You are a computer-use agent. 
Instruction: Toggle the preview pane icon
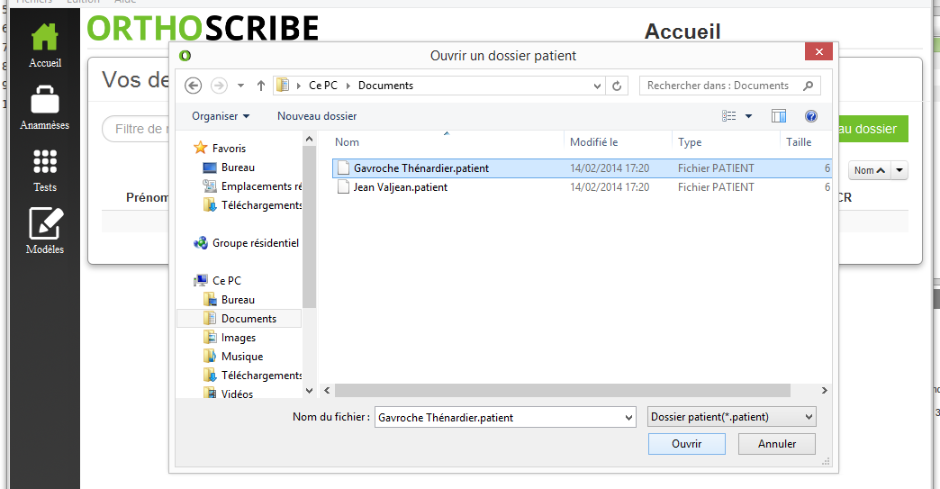(779, 116)
